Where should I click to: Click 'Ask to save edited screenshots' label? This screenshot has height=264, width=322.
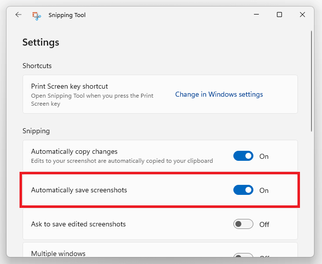[x=78, y=224]
